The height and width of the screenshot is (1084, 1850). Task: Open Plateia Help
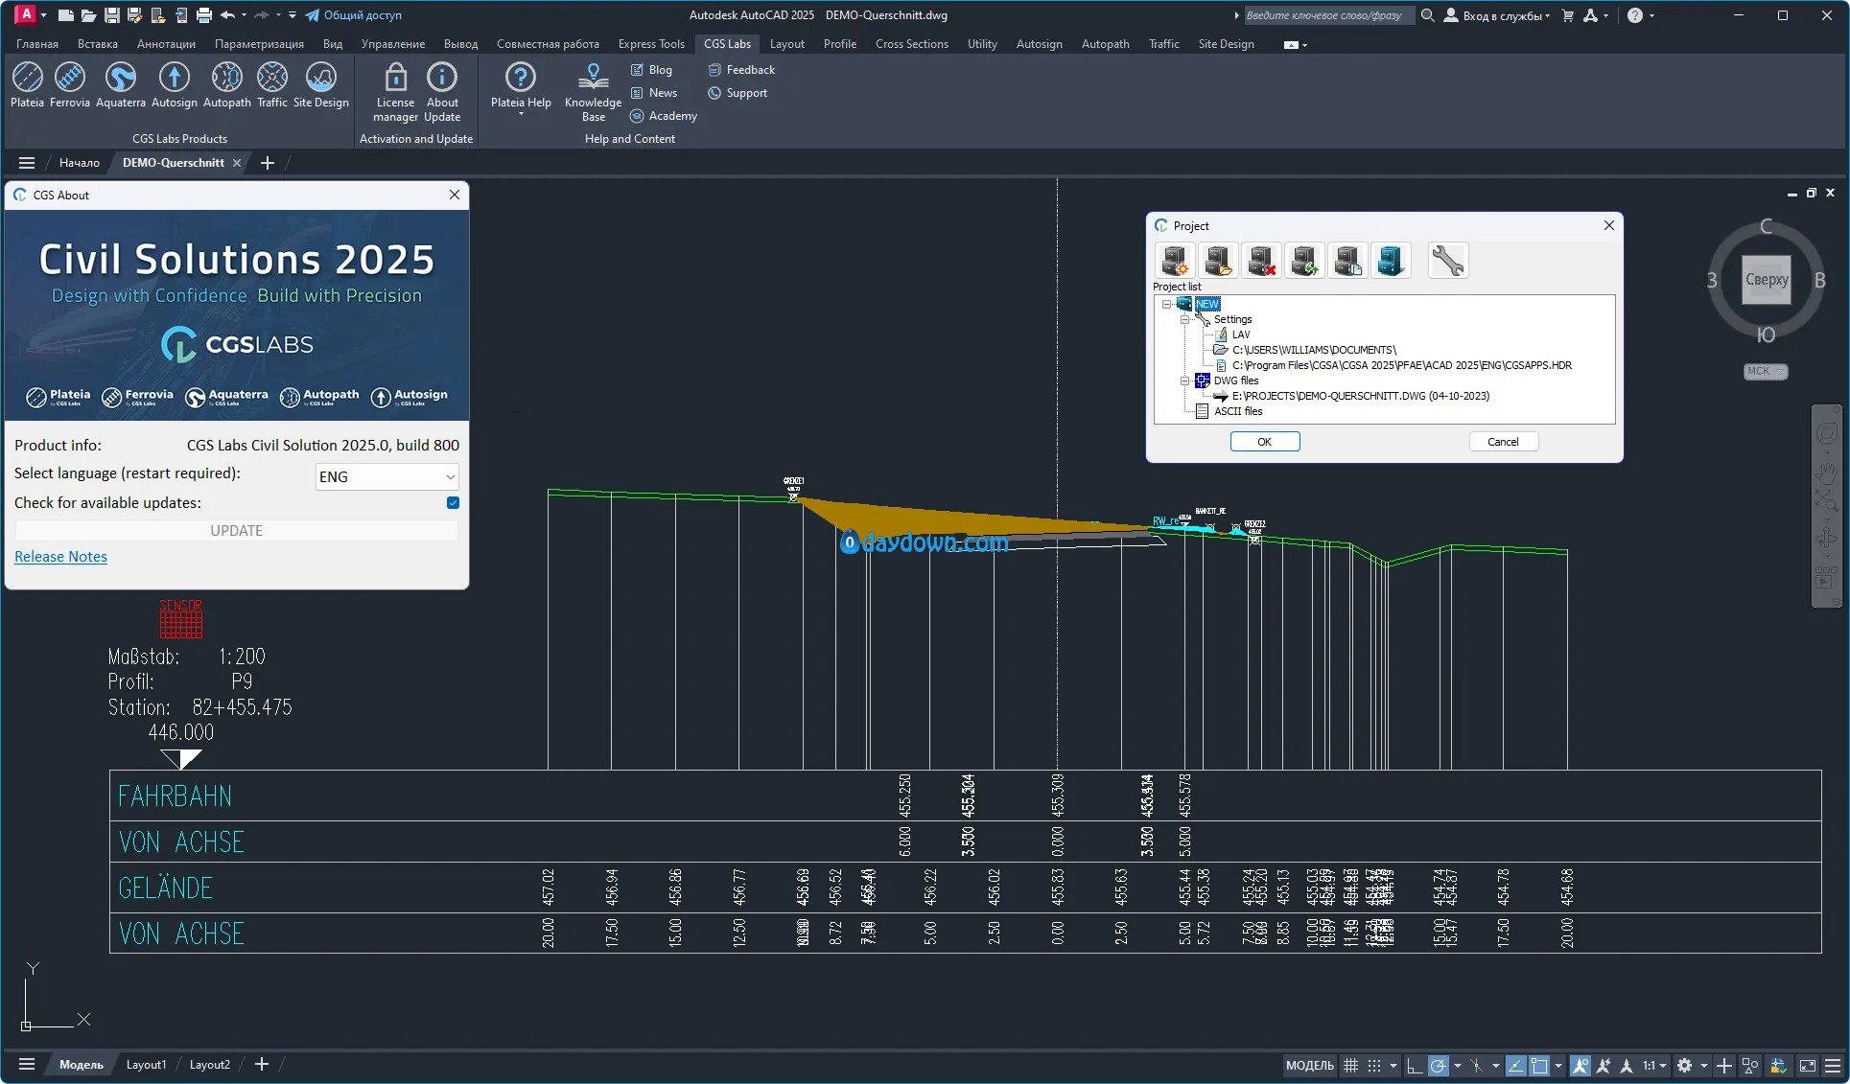pyautogui.click(x=521, y=86)
